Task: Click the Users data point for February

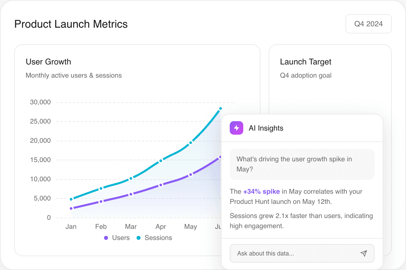Action: pos(101,201)
